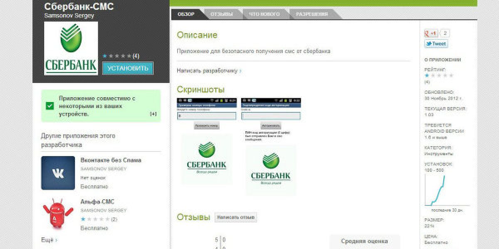Click Бесплатно under Вконтакте без Спама

(94, 187)
